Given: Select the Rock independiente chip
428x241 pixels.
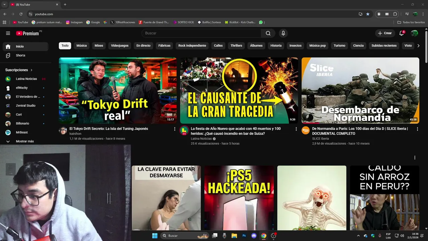Looking at the screenshot, I should [x=192, y=46].
